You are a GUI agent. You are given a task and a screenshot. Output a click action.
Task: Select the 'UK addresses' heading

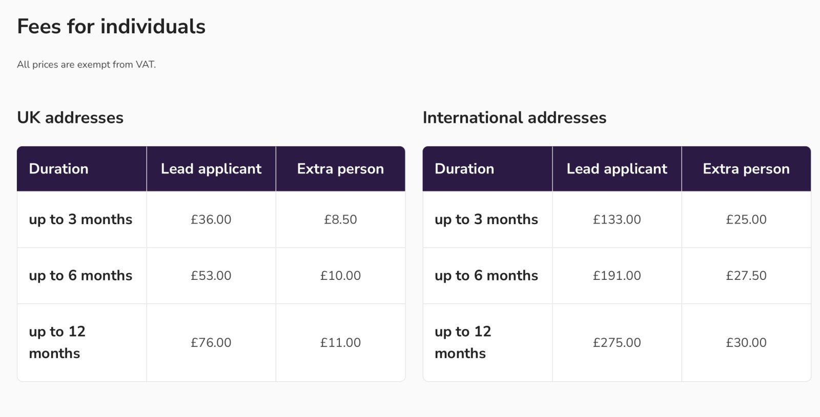70,118
